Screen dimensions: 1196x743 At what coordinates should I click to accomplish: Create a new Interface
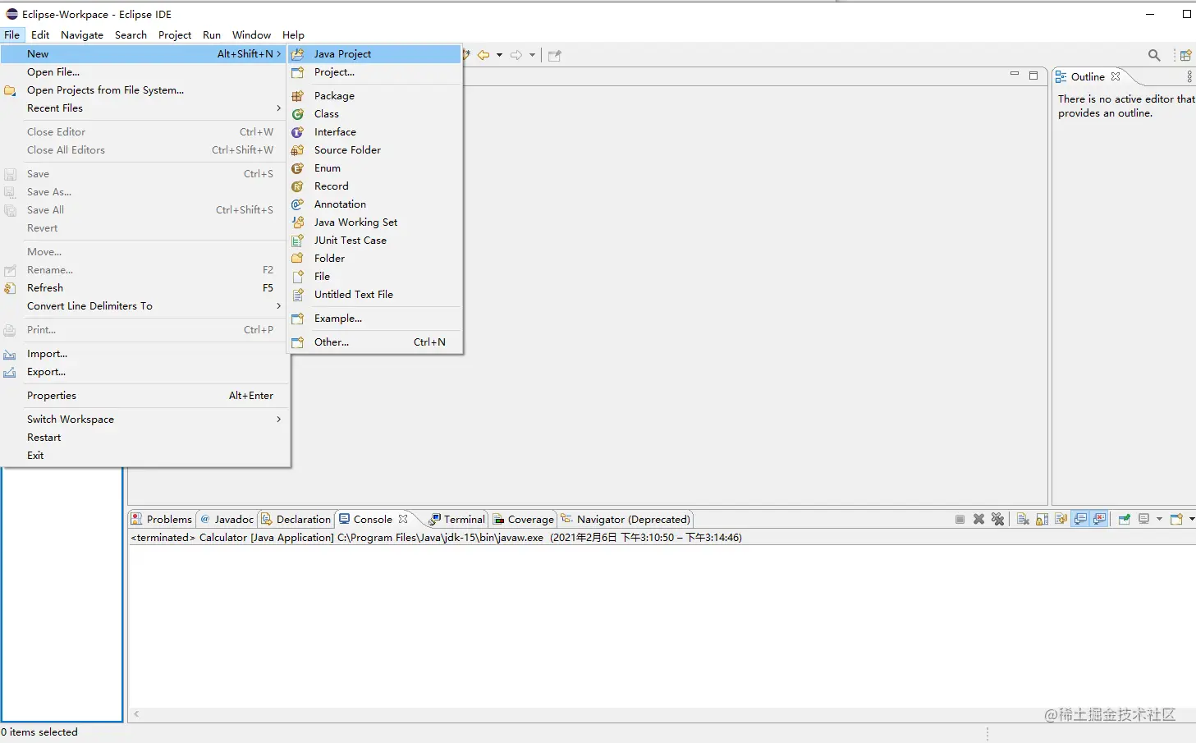click(x=375, y=131)
